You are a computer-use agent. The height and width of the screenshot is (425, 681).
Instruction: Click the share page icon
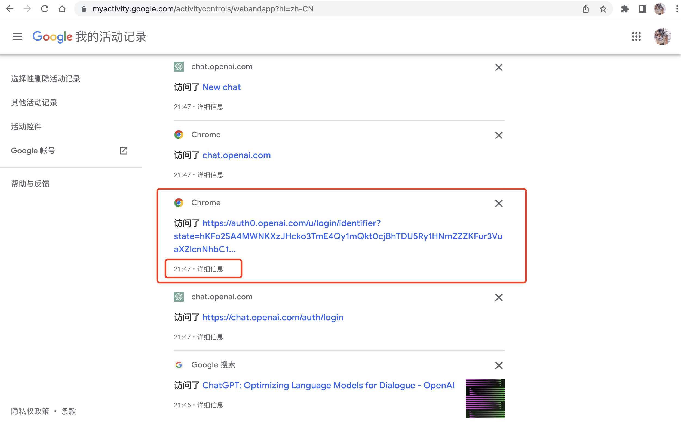pyautogui.click(x=586, y=9)
